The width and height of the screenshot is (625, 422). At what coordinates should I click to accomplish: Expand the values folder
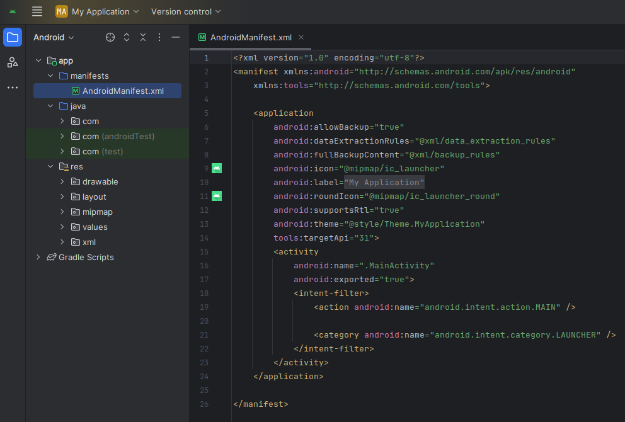coord(62,227)
